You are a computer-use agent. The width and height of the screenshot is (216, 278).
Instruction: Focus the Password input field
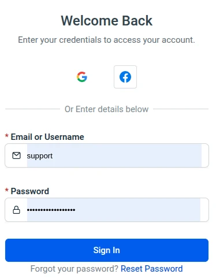[x=107, y=210]
